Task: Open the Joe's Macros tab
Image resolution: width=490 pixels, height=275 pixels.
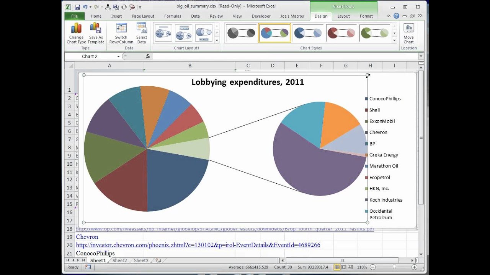Action: pos(292,16)
